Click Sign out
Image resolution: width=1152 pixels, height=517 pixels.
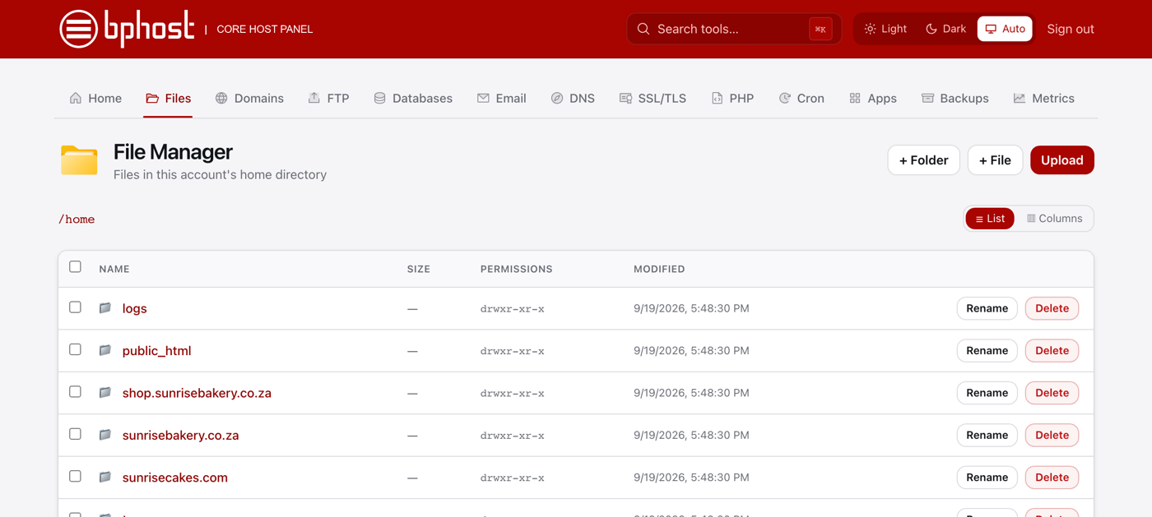click(1070, 29)
